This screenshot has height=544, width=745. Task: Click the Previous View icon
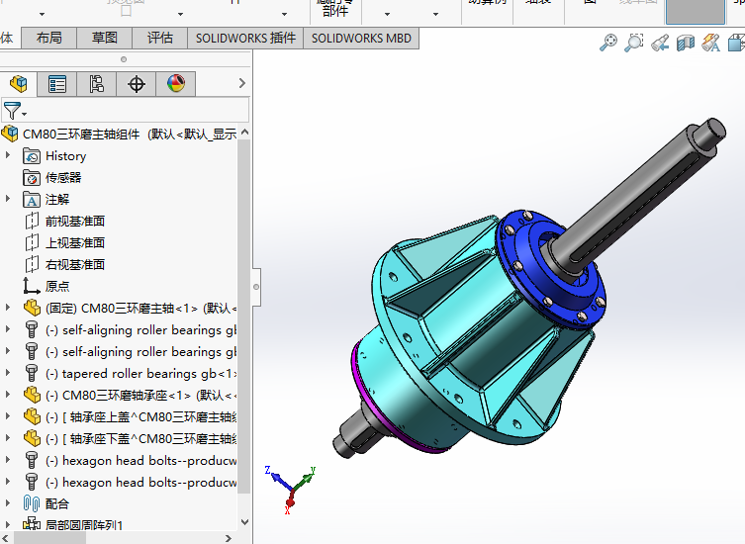pos(660,43)
